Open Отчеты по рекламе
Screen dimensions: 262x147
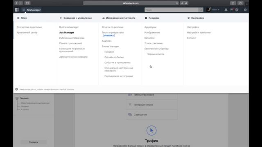point(113,27)
